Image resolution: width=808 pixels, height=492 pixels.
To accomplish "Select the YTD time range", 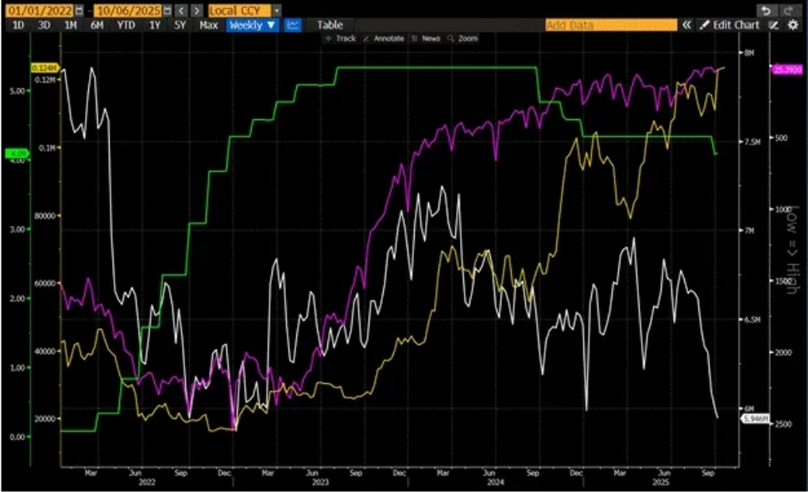I will pyautogui.click(x=126, y=25).
